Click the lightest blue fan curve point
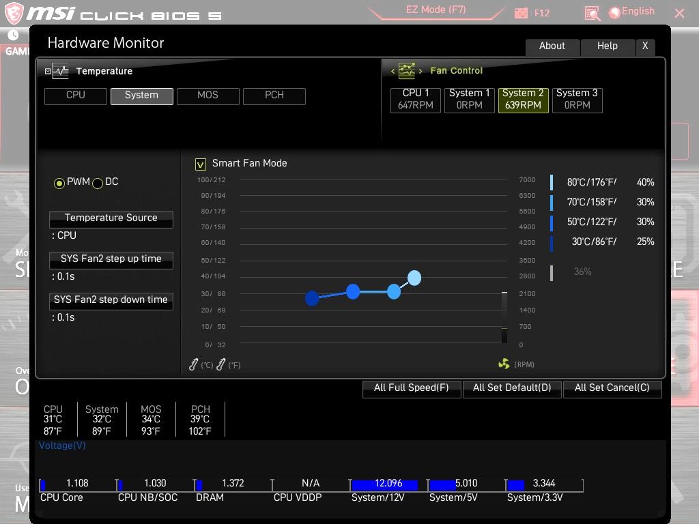 pyautogui.click(x=414, y=278)
